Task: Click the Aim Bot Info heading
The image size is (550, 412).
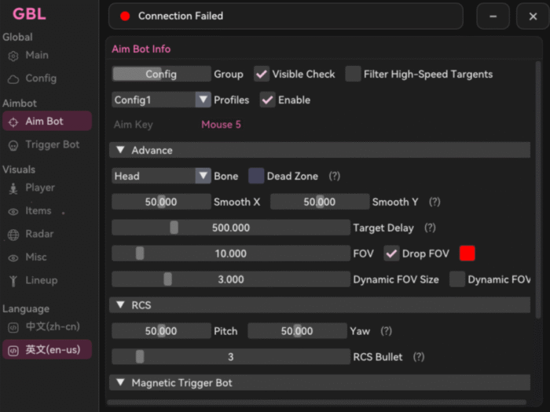Action: pos(141,49)
